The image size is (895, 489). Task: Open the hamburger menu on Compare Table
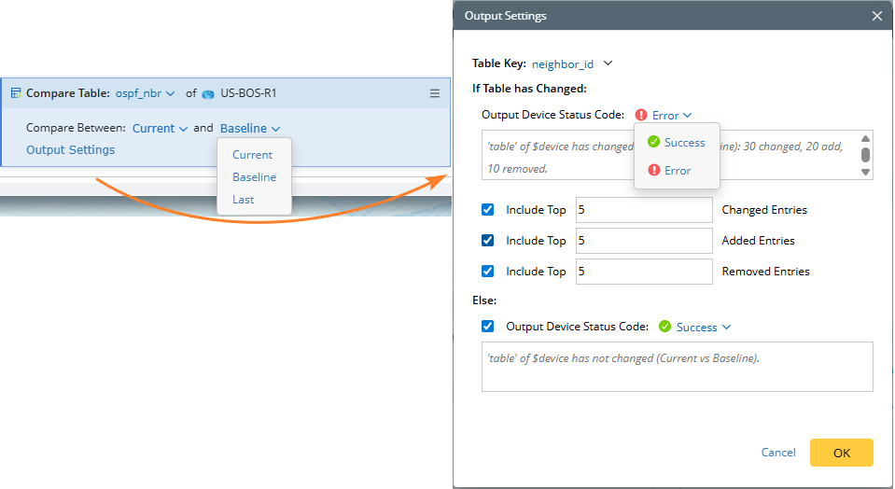(434, 93)
